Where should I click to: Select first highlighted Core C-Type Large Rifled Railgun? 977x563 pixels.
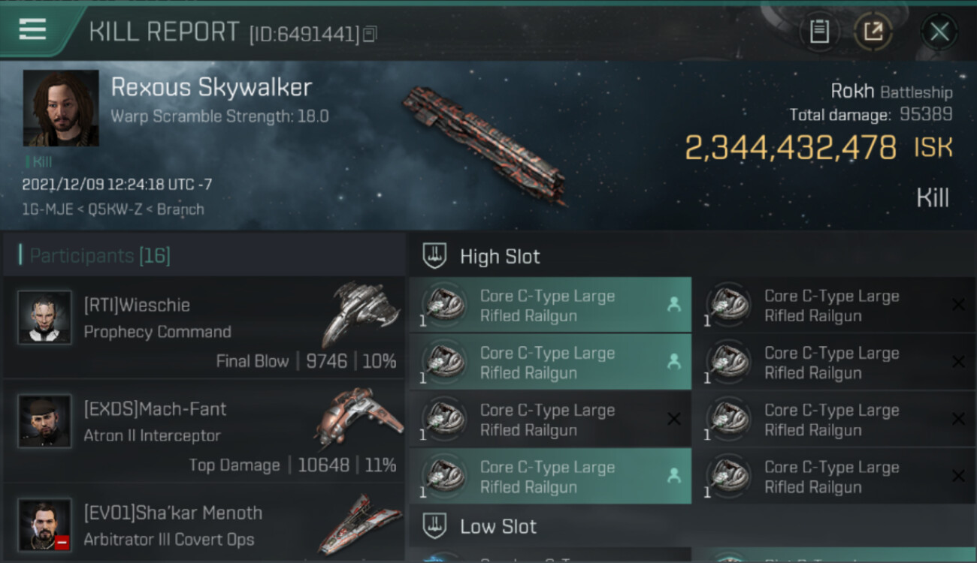pyautogui.click(x=550, y=306)
